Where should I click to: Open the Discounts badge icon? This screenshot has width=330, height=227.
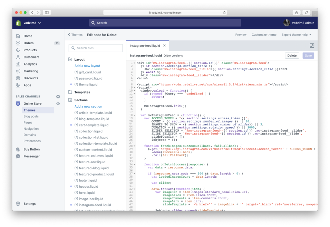(x=18, y=78)
